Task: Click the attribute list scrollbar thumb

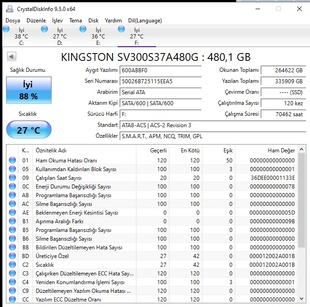Action: coord(301,200)
